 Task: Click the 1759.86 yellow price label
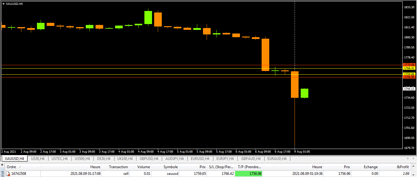(409, 74)
